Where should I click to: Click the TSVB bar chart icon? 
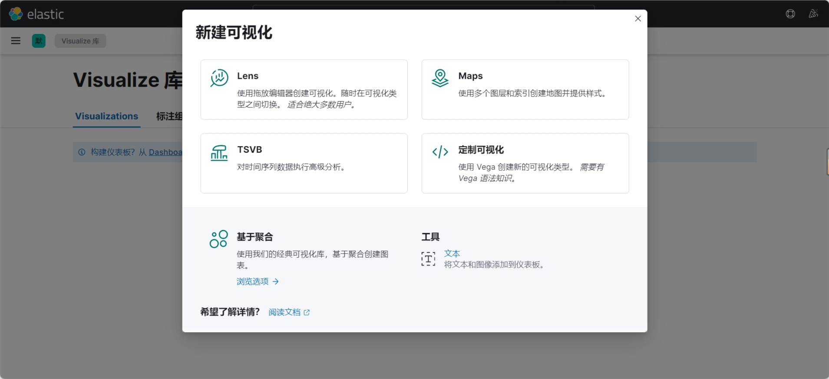pyautogui.click(x=219, y=153)
